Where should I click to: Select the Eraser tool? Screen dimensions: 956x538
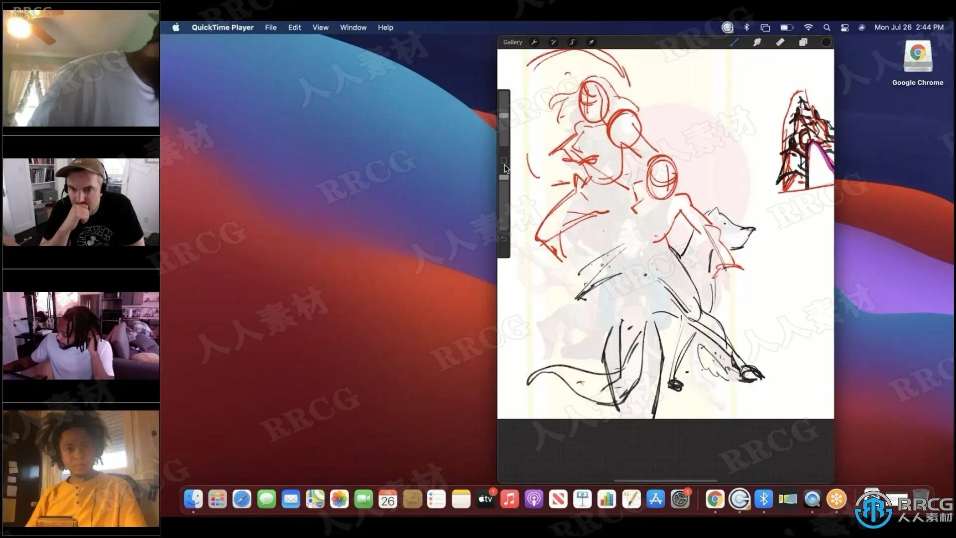pos(780,42)
